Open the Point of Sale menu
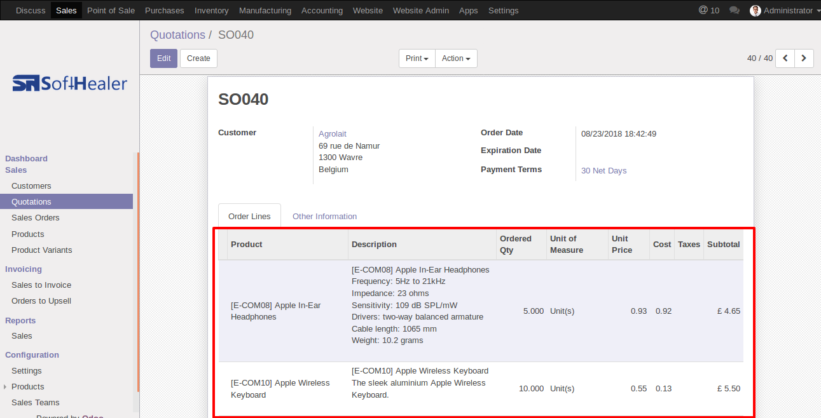This screenshot has width=821, height=418. tap(111, 10)
